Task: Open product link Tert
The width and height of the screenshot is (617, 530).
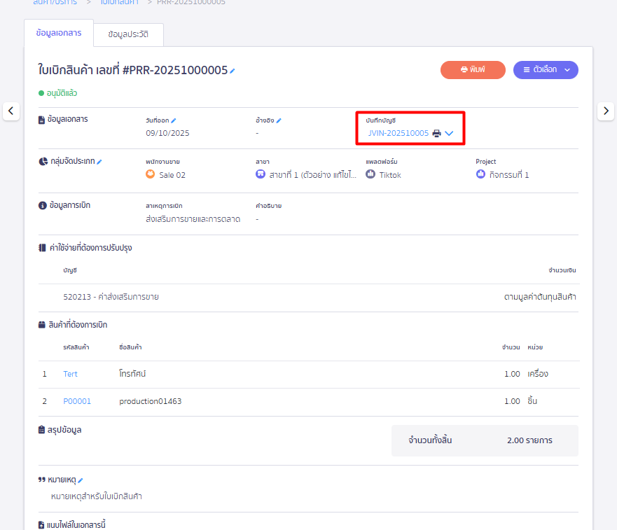Action: click(70, 374)
